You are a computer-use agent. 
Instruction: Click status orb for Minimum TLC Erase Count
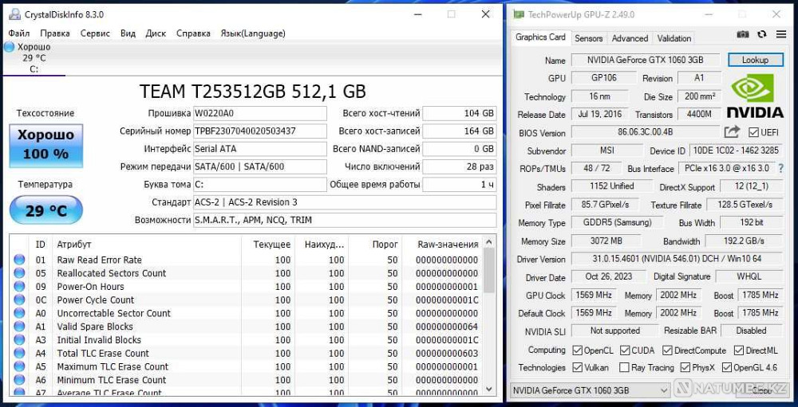click(19, 380)
